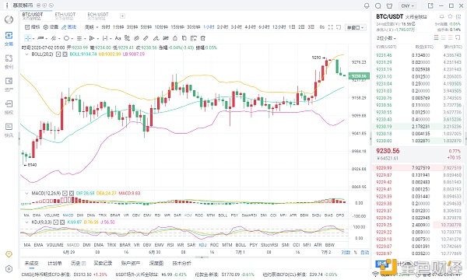
Task: Select RSI in the MACD indicator list
Action: tap(157, 215)
